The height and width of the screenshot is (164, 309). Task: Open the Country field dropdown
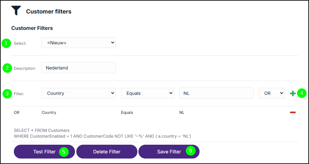pos(79,93)
